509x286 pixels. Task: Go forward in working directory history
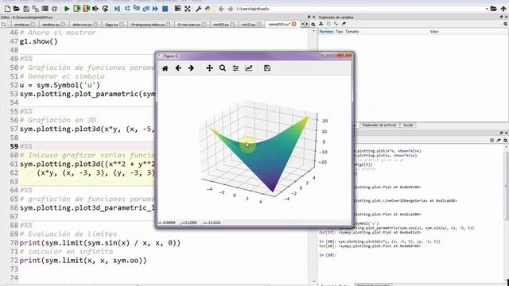(230, 9)
